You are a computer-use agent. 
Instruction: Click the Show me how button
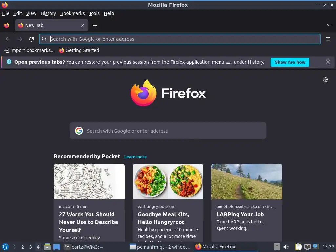click(x=290, y=62)
